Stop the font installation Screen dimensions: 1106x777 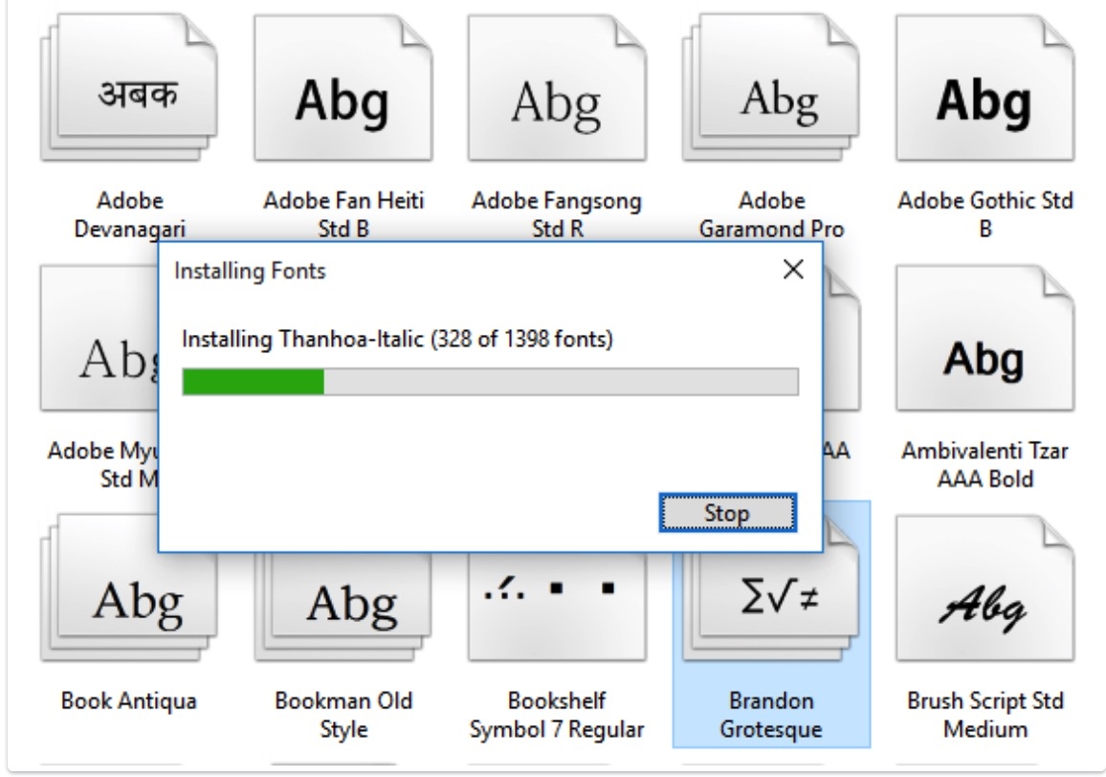[728, 513]
